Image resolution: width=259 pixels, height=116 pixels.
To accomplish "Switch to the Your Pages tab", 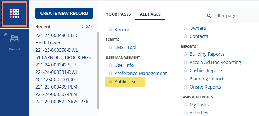I will click(x=118, y=14).
